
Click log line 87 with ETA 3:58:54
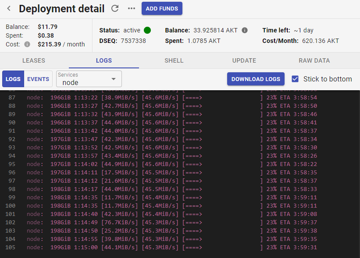tap(180, 98)
